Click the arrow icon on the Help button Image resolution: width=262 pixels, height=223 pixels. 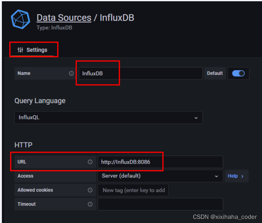(243, 176)
